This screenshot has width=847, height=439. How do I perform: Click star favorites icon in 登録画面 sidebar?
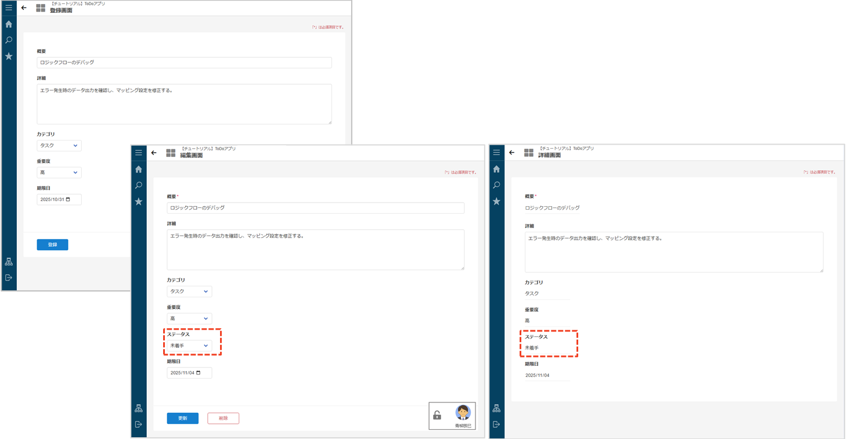click(x=9, y=56)
